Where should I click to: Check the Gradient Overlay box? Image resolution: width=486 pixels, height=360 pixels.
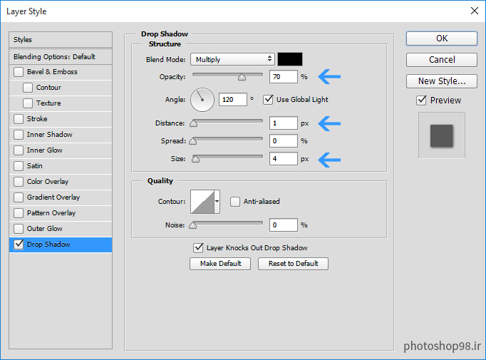[x=19, y=197]
